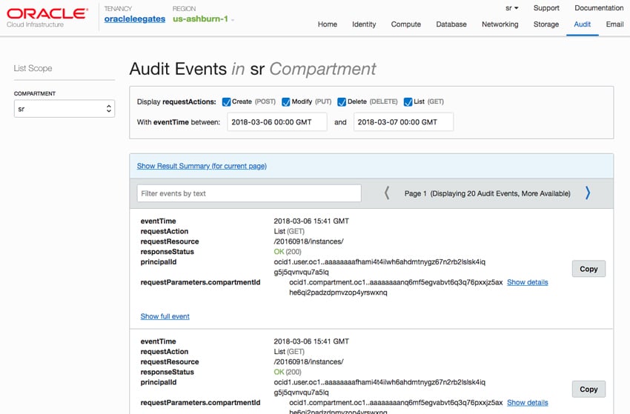The image size is (630, 414).
Task: Click the Filter events by text field
Action: (x=249, y=193)
